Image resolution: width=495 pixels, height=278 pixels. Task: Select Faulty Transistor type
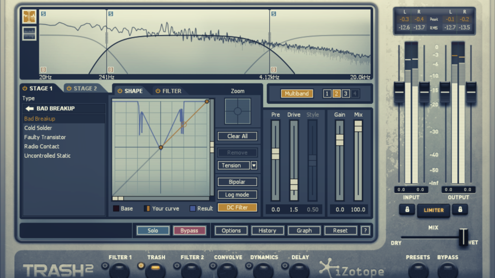pos(64,137)
